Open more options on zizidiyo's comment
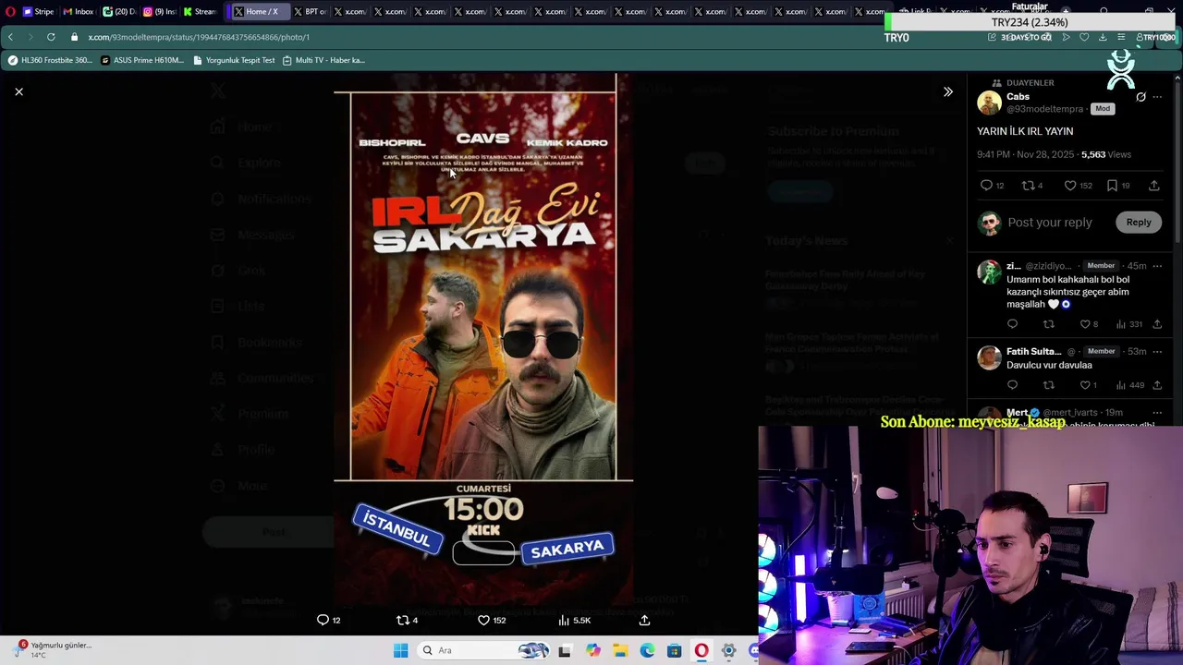Image resolution: width=1183 pixels, height=665 pixels. (1157, 266)
